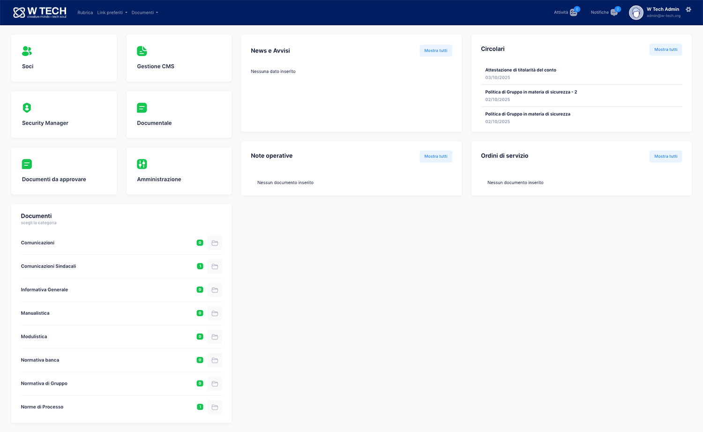703x432 pixels.
Task: Open the Notifiche chat bubble icon
Action: point(614,13)
